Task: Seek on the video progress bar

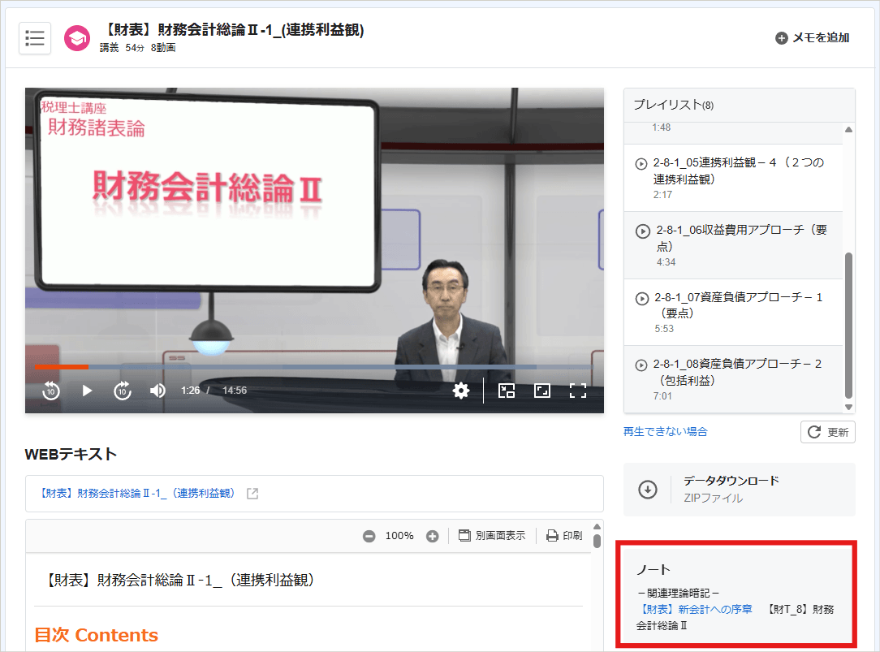Action: (314, 367)
